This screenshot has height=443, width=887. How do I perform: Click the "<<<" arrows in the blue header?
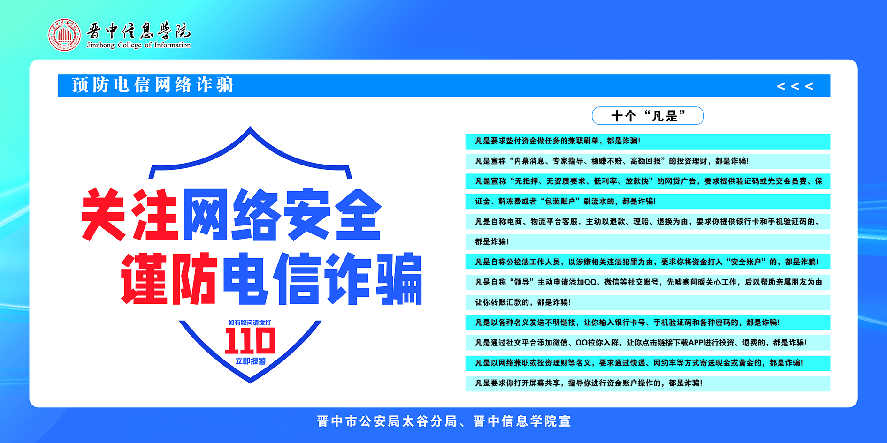pyautogui.click(x=795, y=86)
